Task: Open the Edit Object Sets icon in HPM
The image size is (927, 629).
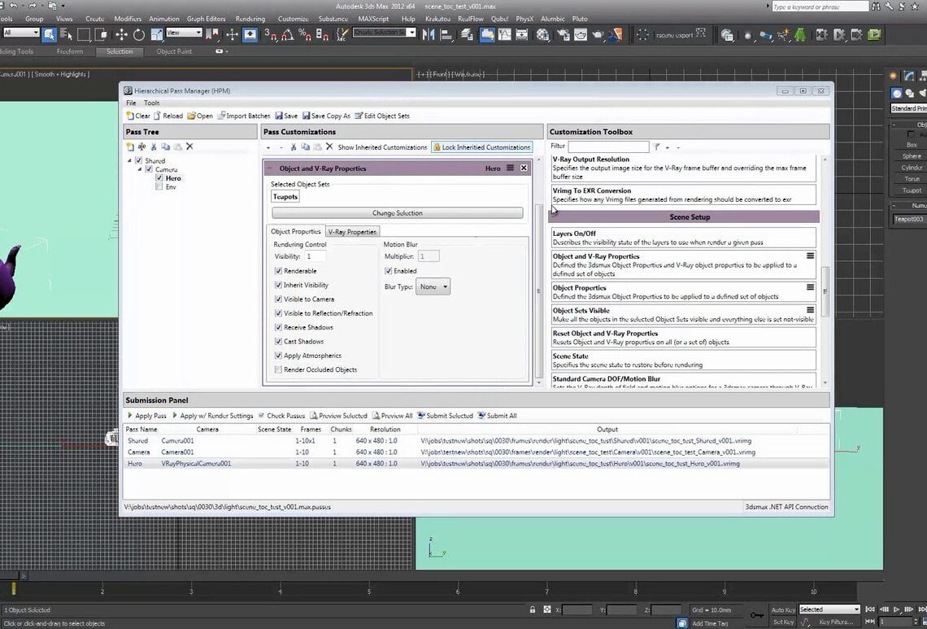Action: (358, 115)
